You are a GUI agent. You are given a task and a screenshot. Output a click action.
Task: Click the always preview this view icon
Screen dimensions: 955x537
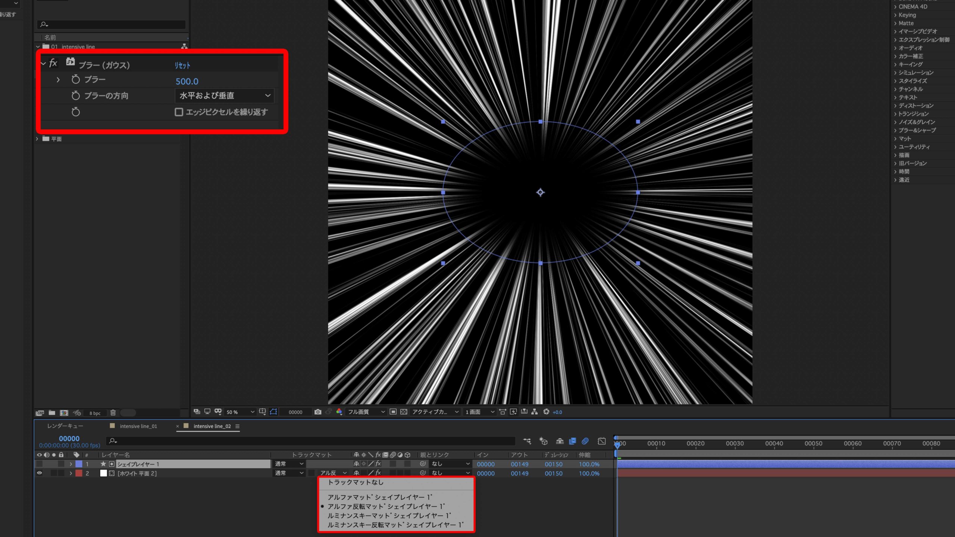(x=197, y=411)
